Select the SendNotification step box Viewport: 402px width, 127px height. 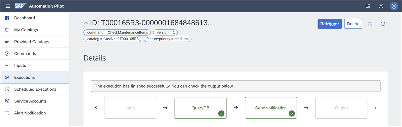click(x=271, y=108)
